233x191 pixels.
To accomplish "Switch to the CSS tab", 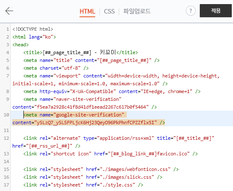I will tap(109, 11).
